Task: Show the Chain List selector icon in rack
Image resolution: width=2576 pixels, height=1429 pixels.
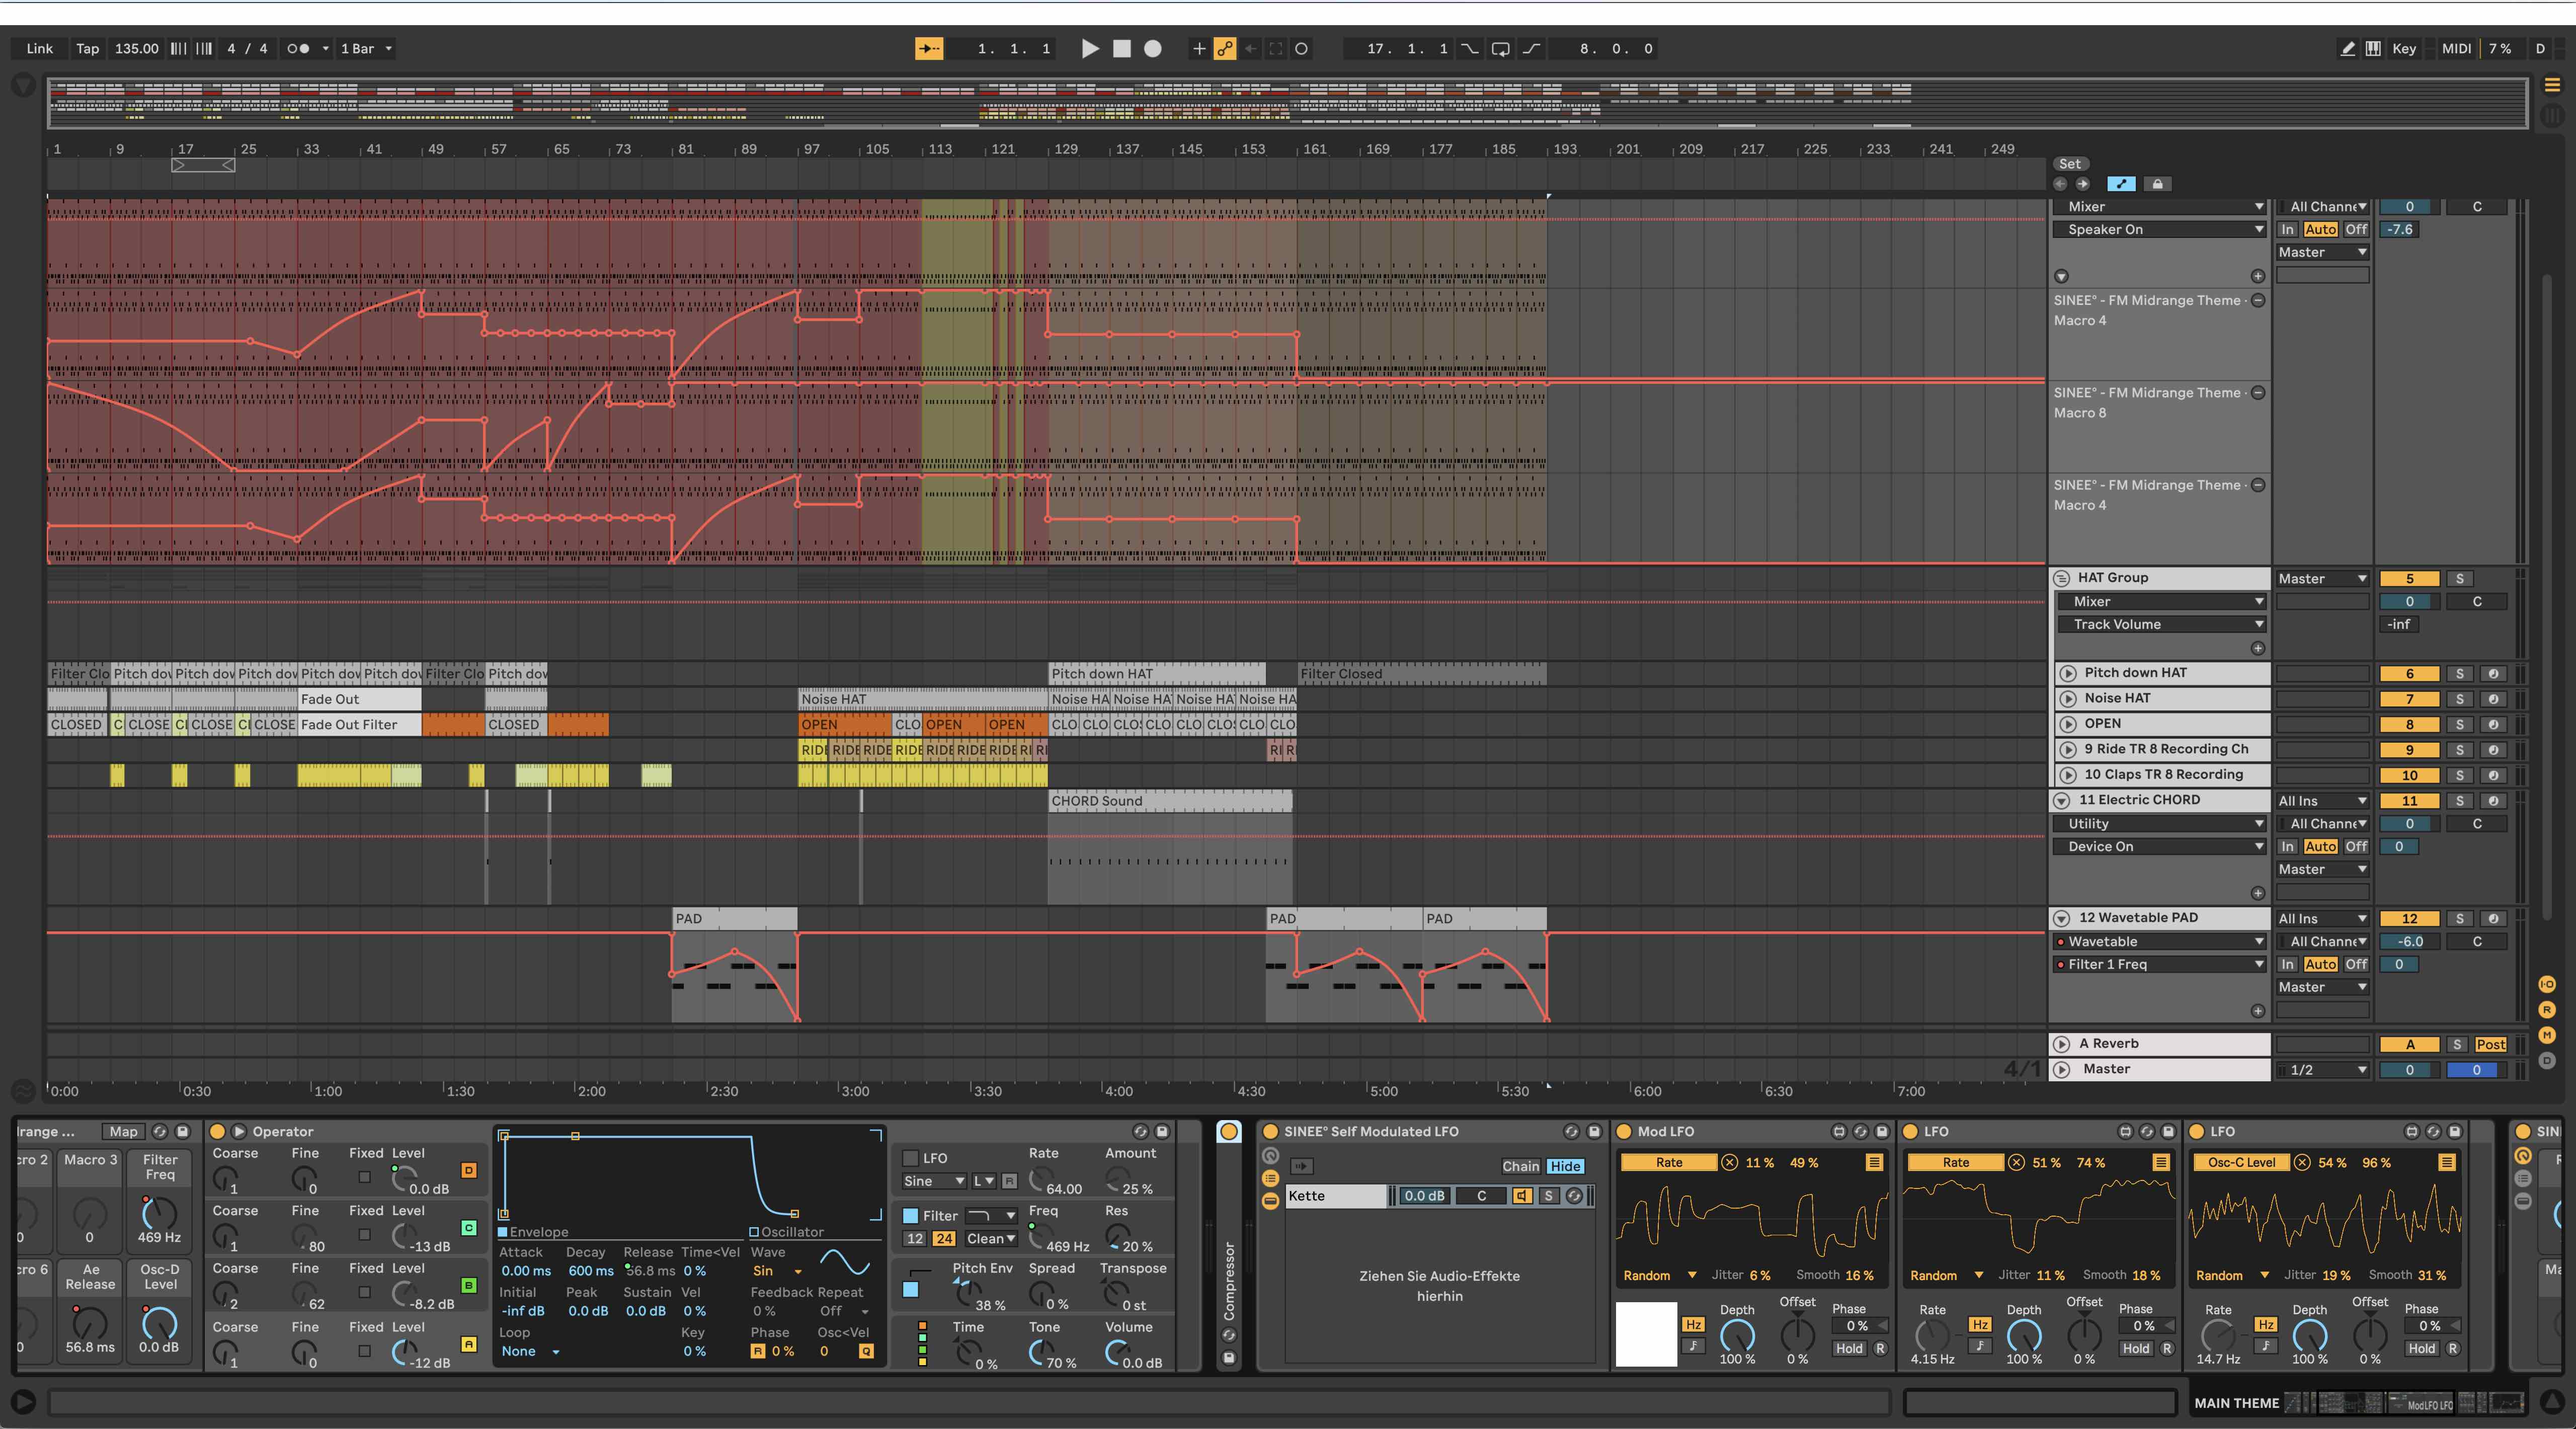Action: 1271,1178
